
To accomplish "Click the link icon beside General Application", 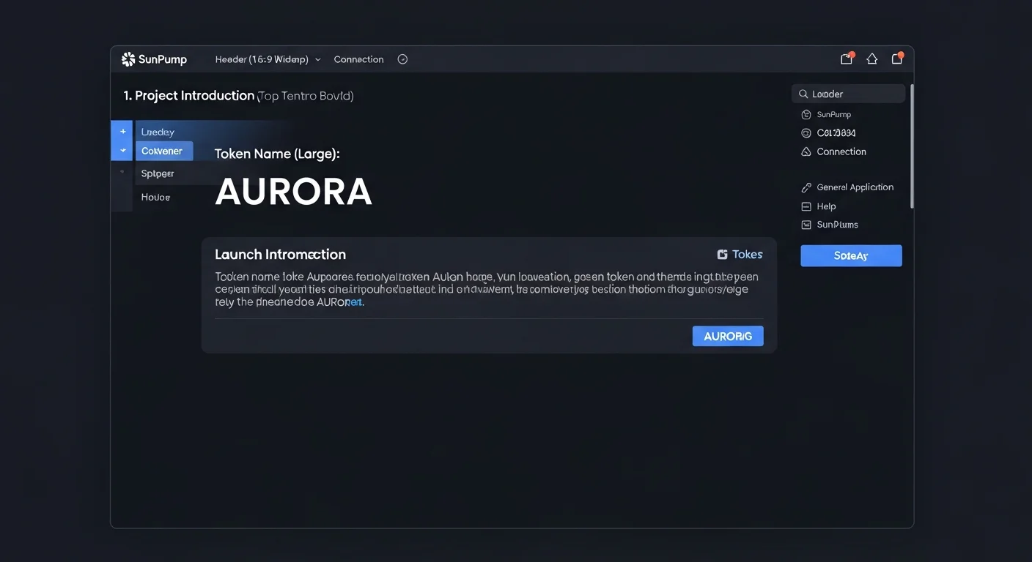I will [806, 187].
